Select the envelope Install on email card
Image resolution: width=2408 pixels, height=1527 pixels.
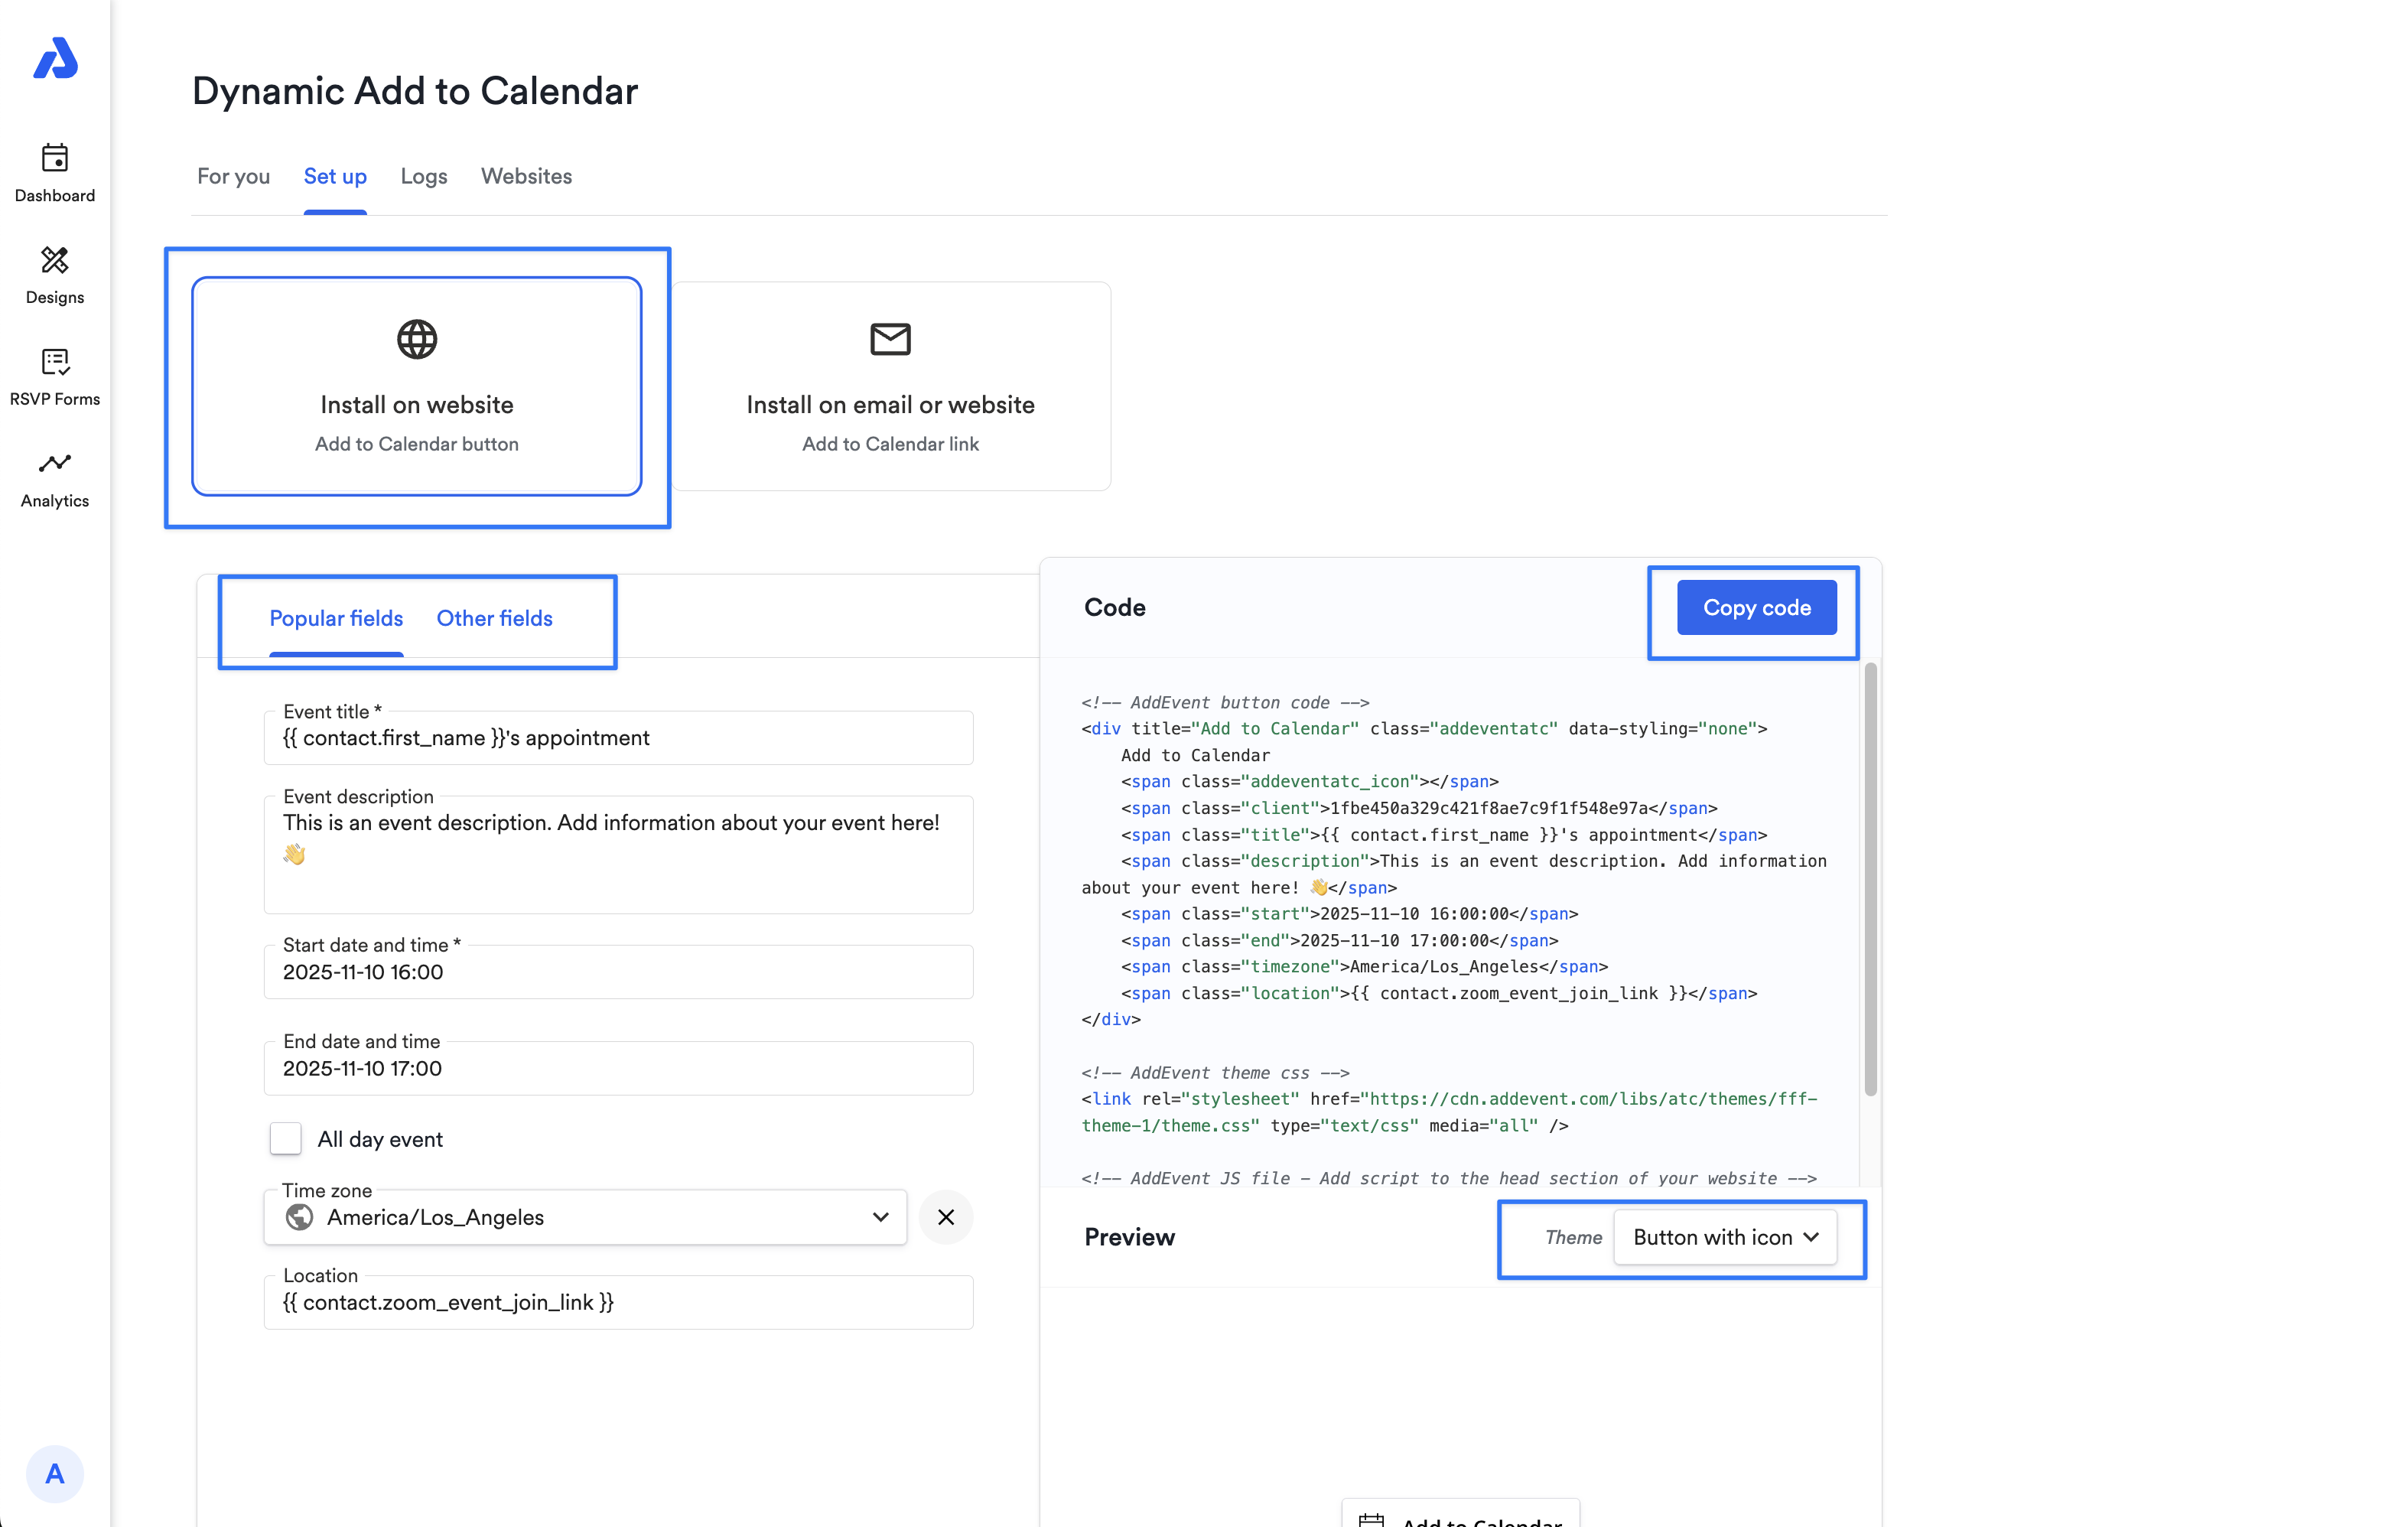[890, 386]
